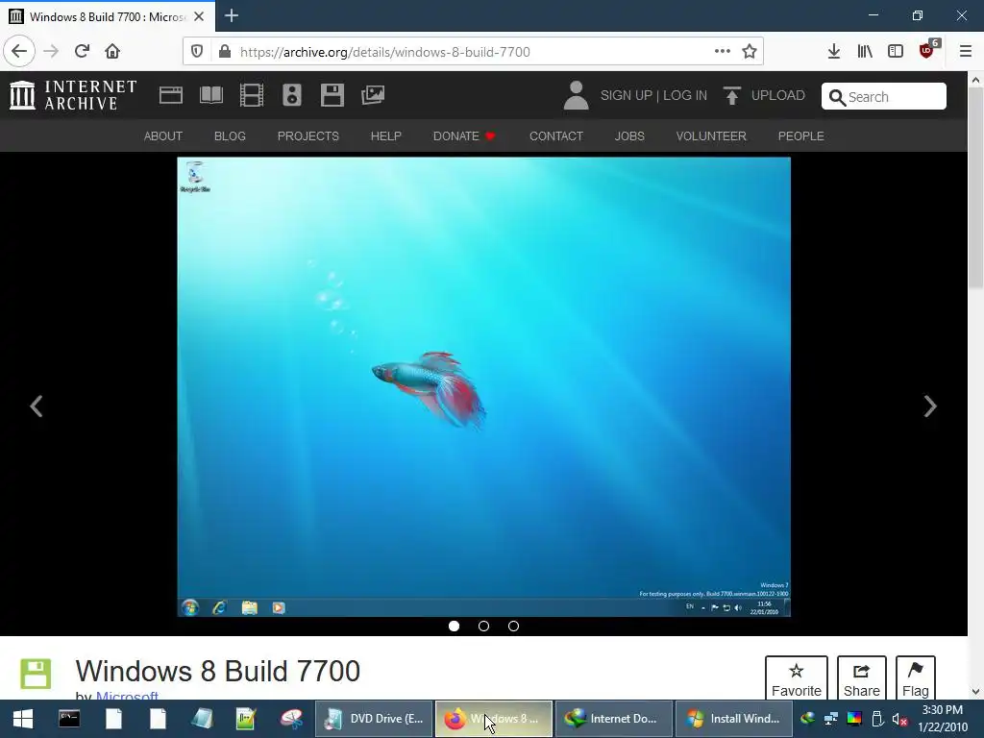Open the paint palette taskbar icon
This screenshot has width=984, height=738.
point(291,719)
